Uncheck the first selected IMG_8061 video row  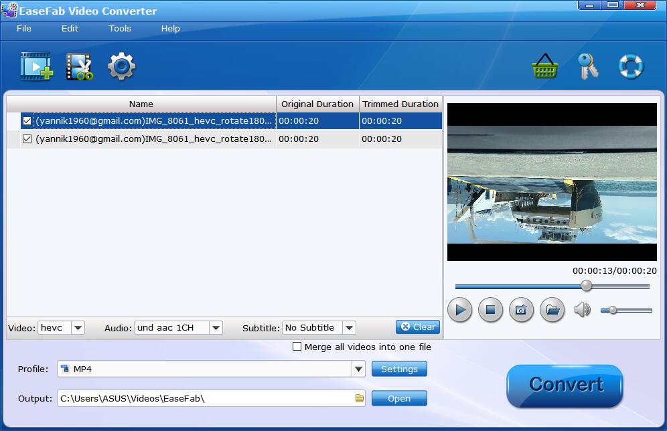[27, 121]
